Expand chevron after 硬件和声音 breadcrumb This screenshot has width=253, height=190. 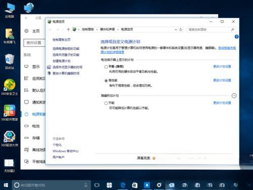pos(118,29)
